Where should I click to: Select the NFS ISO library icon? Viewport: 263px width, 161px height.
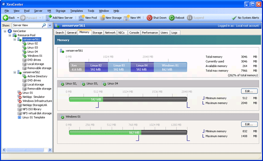[x=20, y=109]
